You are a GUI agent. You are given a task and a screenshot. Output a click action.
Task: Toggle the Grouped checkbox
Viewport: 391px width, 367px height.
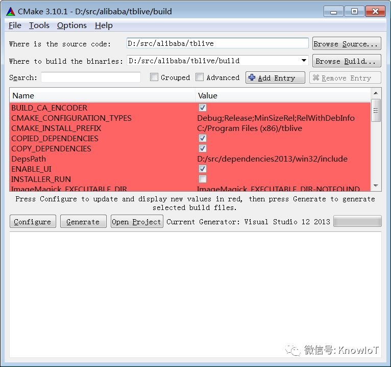tap(154, 77)
